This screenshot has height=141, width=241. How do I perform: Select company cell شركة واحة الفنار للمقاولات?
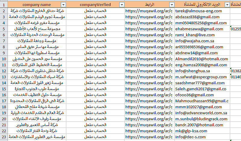click(x=37, y=131)
